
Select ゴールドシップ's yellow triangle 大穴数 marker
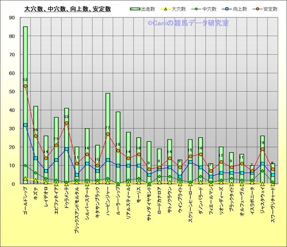[x=25, y=178]
